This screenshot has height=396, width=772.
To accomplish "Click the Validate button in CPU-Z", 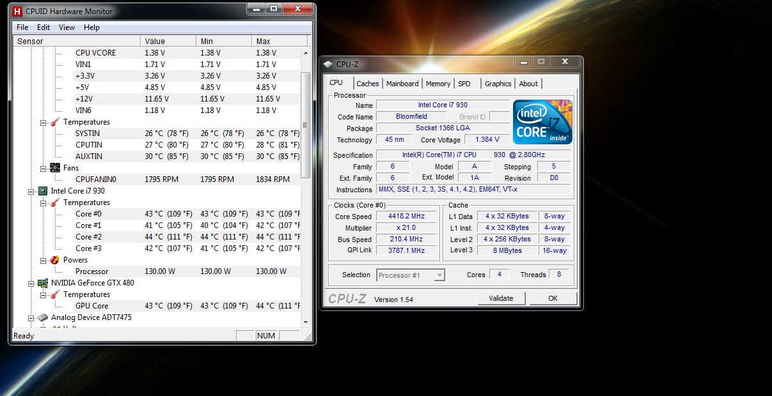I will 501,298.
